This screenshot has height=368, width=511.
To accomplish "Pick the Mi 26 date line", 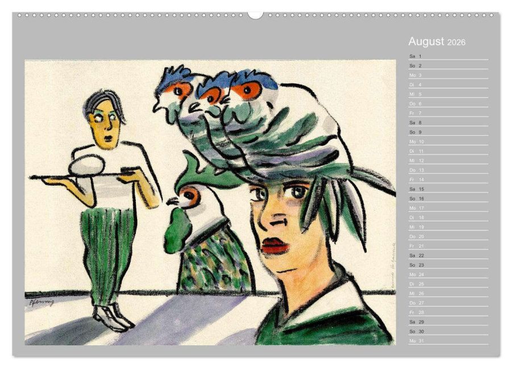I will click(x=448, y=294).
